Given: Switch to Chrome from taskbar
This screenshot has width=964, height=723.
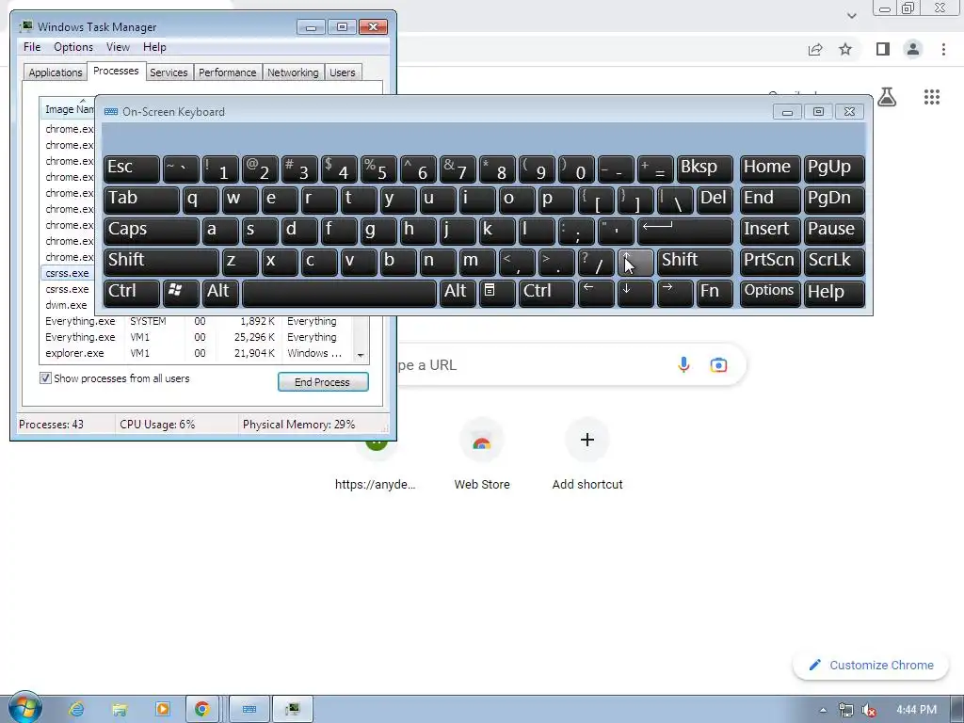Looking at the screenshot, I should [x=201, y=710].
